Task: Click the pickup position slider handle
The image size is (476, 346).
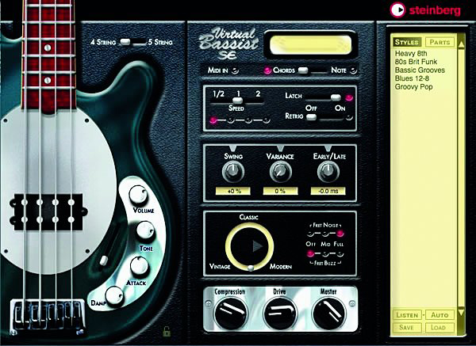Action: point(104,260)
